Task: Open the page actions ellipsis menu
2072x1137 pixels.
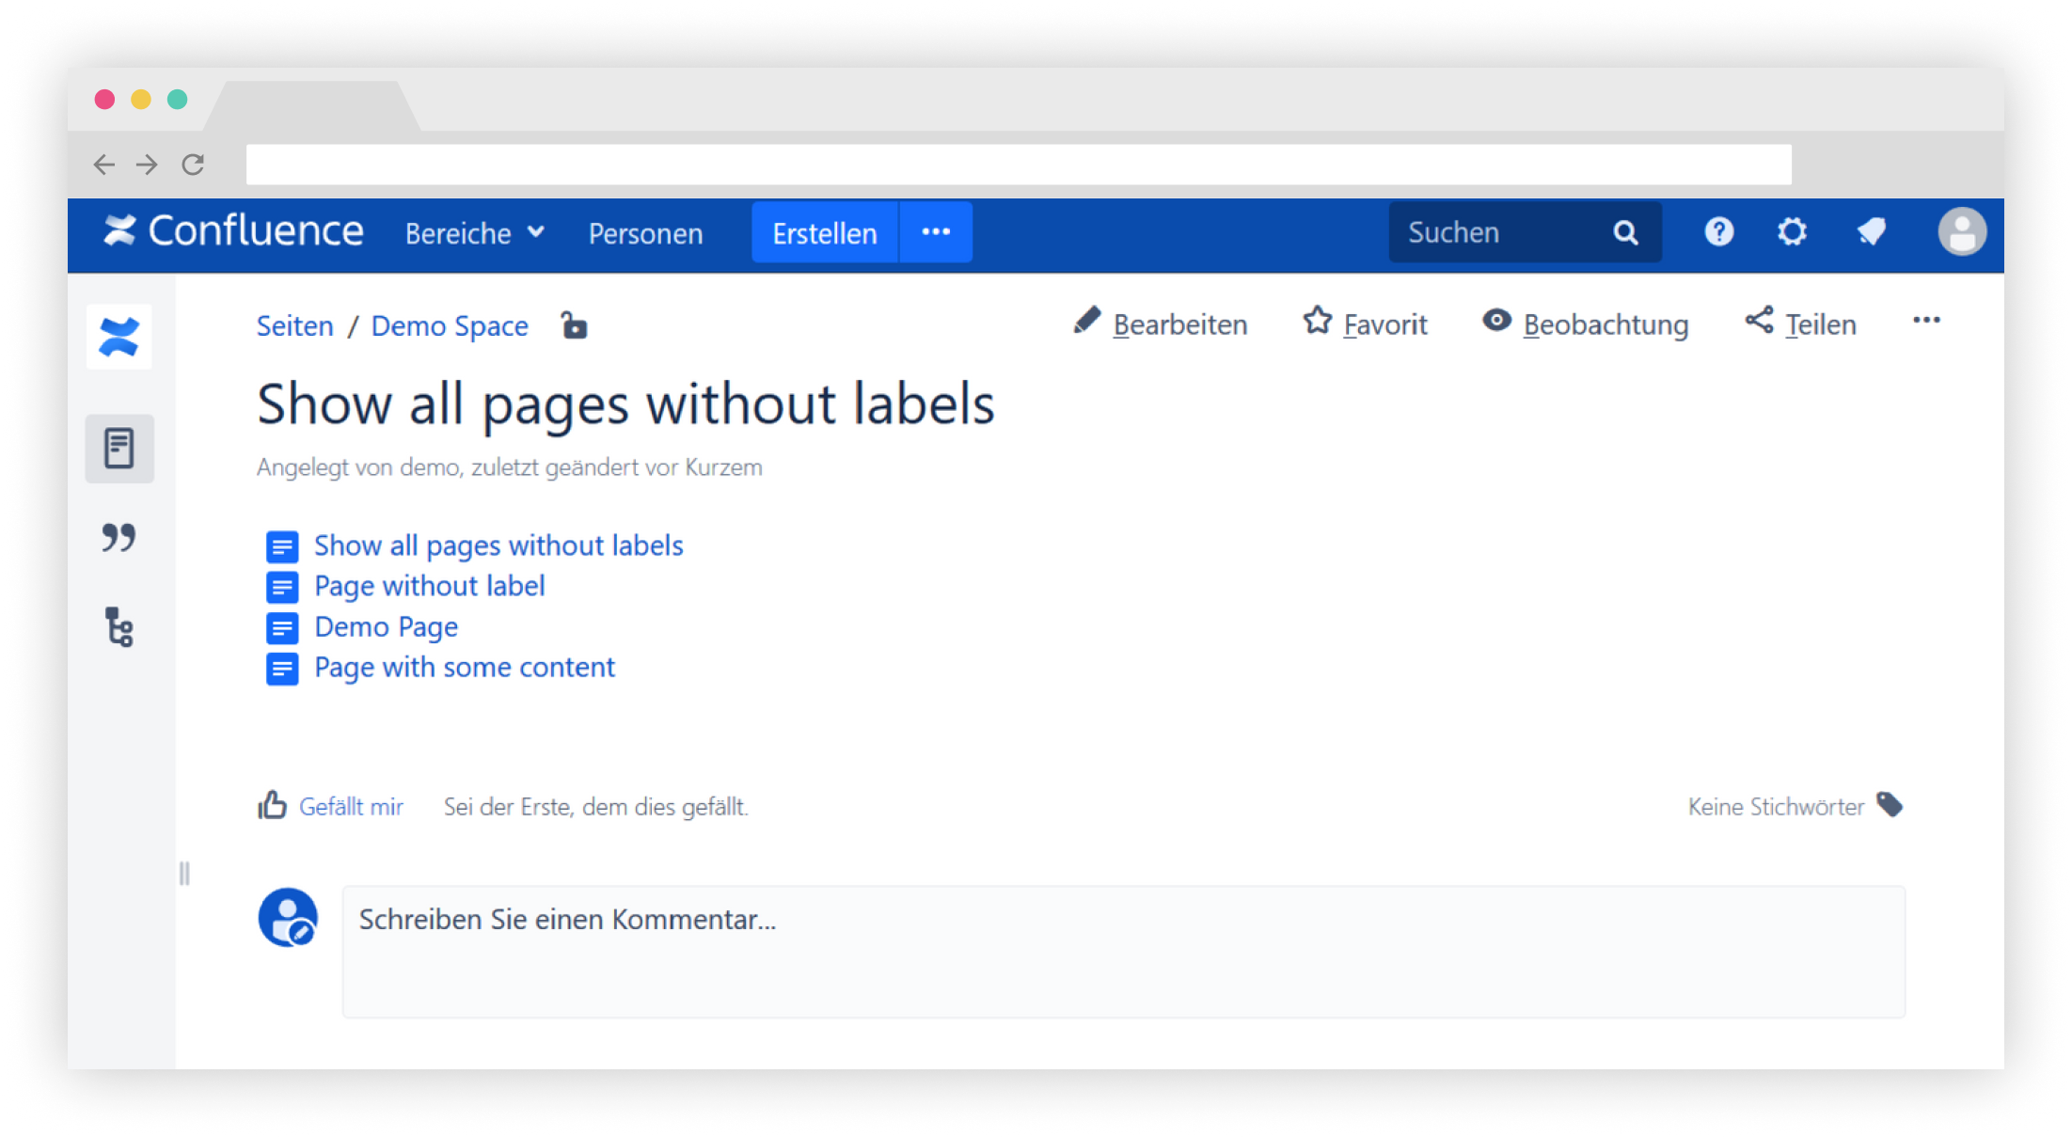Action: click(1926, 321)
